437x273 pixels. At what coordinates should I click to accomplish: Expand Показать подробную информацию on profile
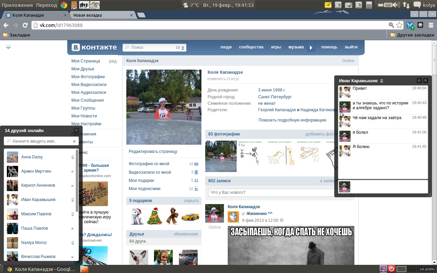click(292, 120)
